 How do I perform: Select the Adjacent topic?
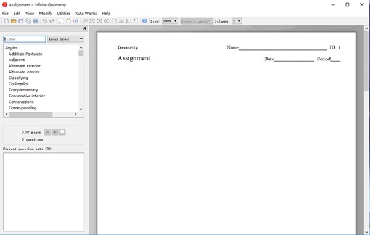(x=17, y=60)
